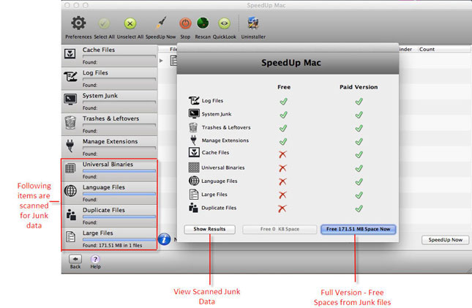Click Free 0 KB Space button
The image size is (472, 308).
click(280, 229)
